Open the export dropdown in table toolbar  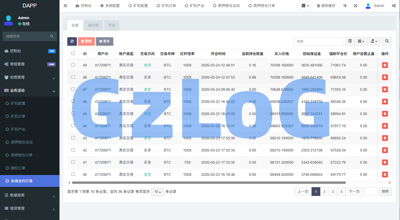pos(374,41)
